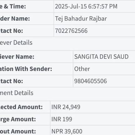Image resolution: width=135 pixels, height=135 pixels.
Task: Click the Sender Name label
Action: click(x=15, y=18)
